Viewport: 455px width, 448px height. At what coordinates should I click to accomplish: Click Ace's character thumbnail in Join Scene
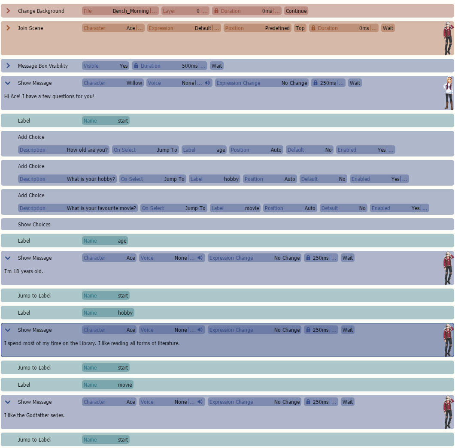(448, 39)
